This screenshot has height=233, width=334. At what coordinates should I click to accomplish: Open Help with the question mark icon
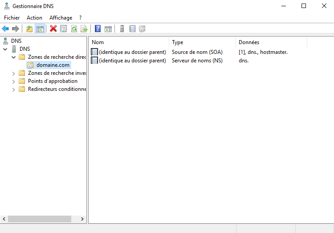coord(98,29)
